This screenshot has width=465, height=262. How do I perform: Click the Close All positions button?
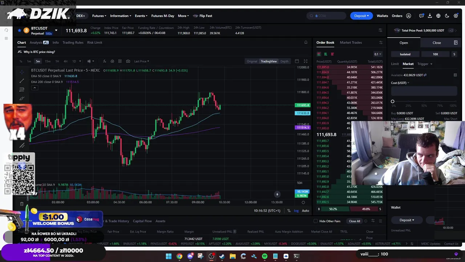click(x=354, y=221)
